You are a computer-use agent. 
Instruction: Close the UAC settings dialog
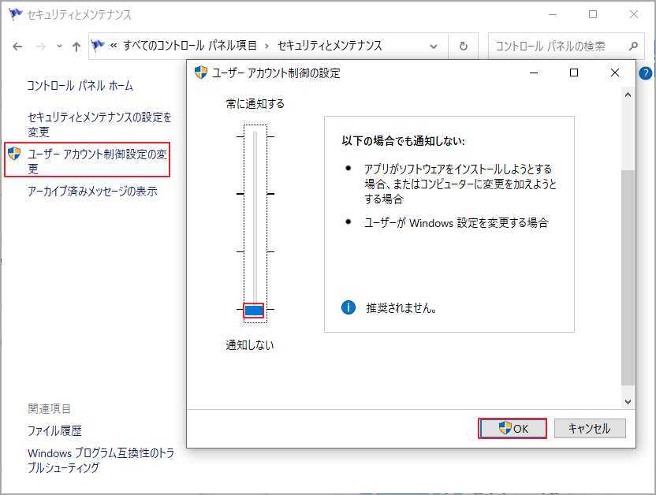pyautogui.click(x=614, y=73)
